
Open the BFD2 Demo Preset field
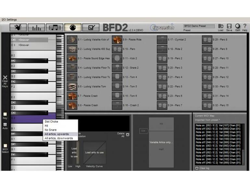tap(199, 26)
